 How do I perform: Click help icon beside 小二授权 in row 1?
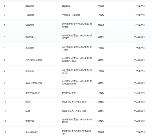(x=144, y=6)
